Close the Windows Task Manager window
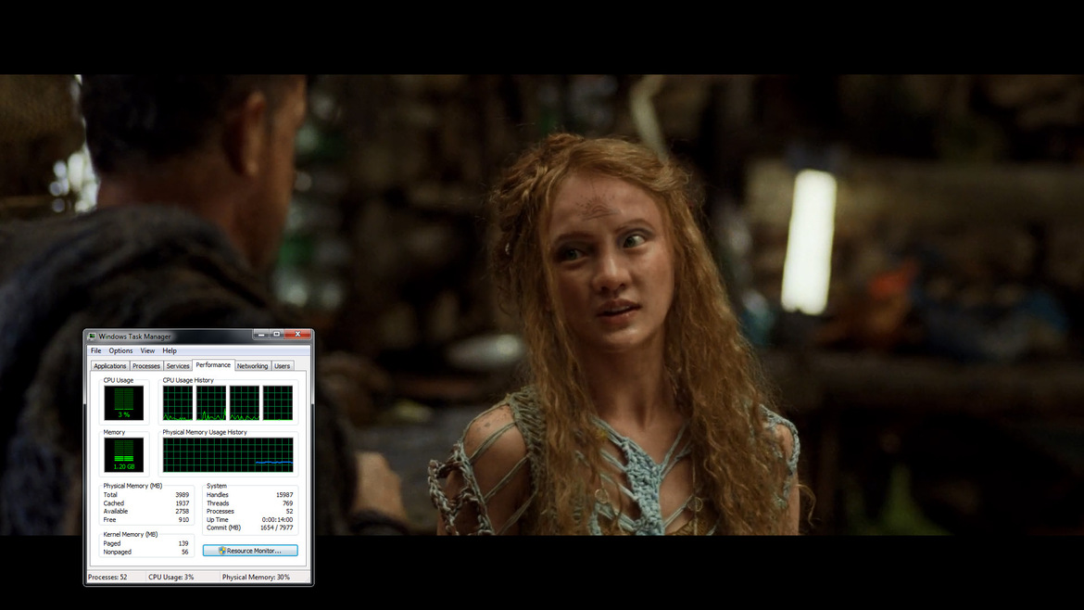Image resolution: width=1084 pixels, height=610 pixels. point(298,335)
